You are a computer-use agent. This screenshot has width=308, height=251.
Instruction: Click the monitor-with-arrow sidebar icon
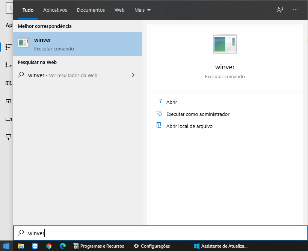8,137
